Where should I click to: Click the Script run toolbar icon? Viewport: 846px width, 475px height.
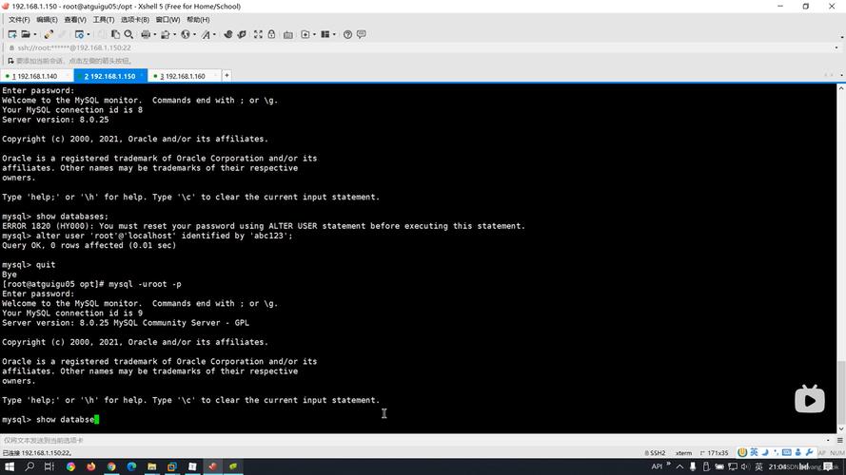[305, 34]
